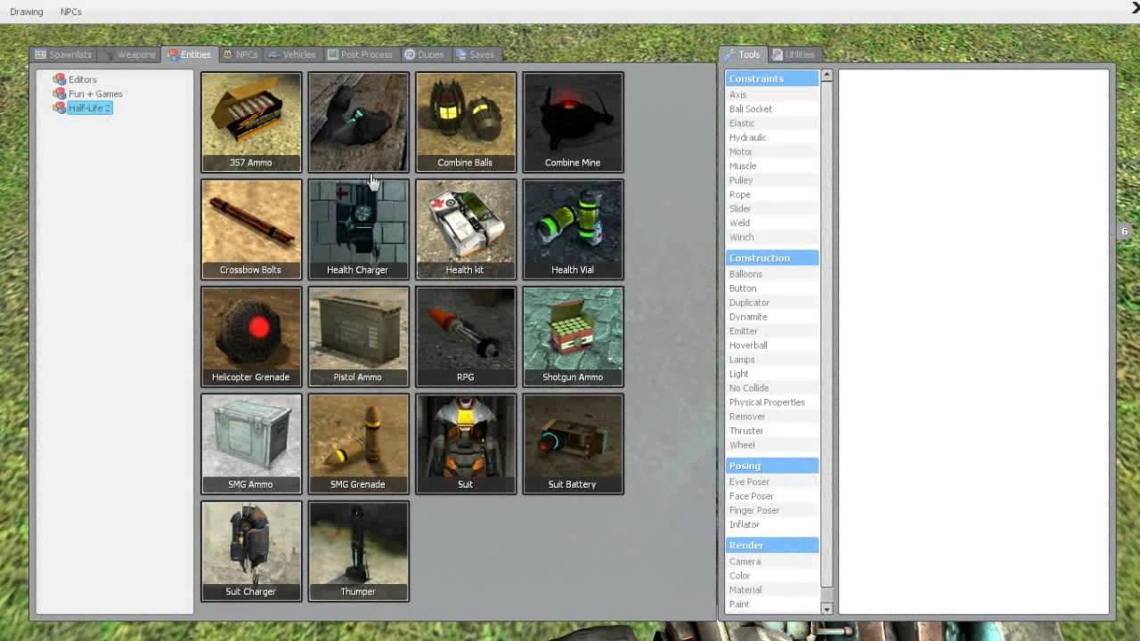
Task: Pick the Duplicator tool
Action: click(772, 303)
